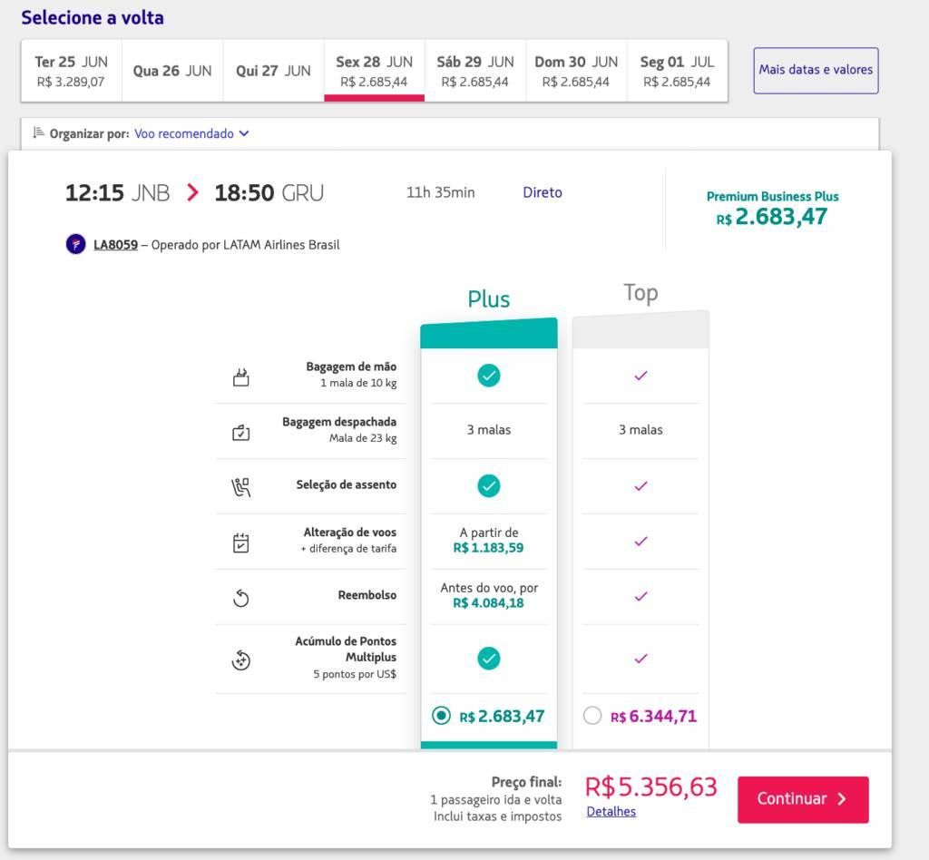Select the Ter 25 JUN date tab
Screen dimensions: 929x860
click(x=71, y=71)
